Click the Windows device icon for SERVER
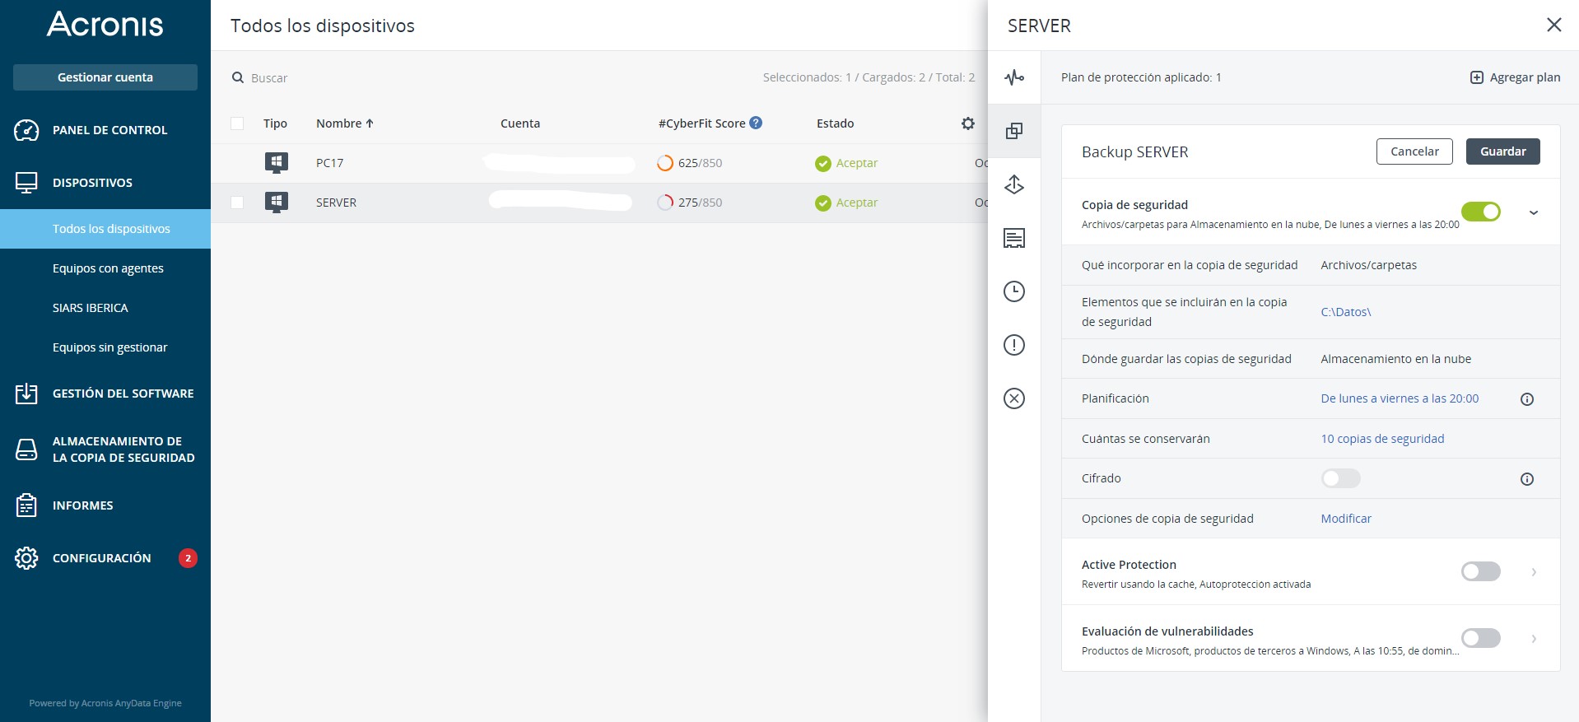The image size is (1579, 722). point(277,202)
